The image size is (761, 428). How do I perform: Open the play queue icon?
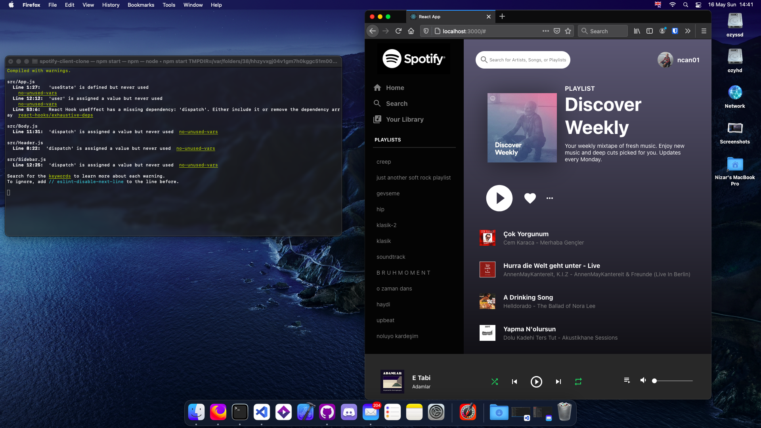pyautogui.click(x=627, y=380)
